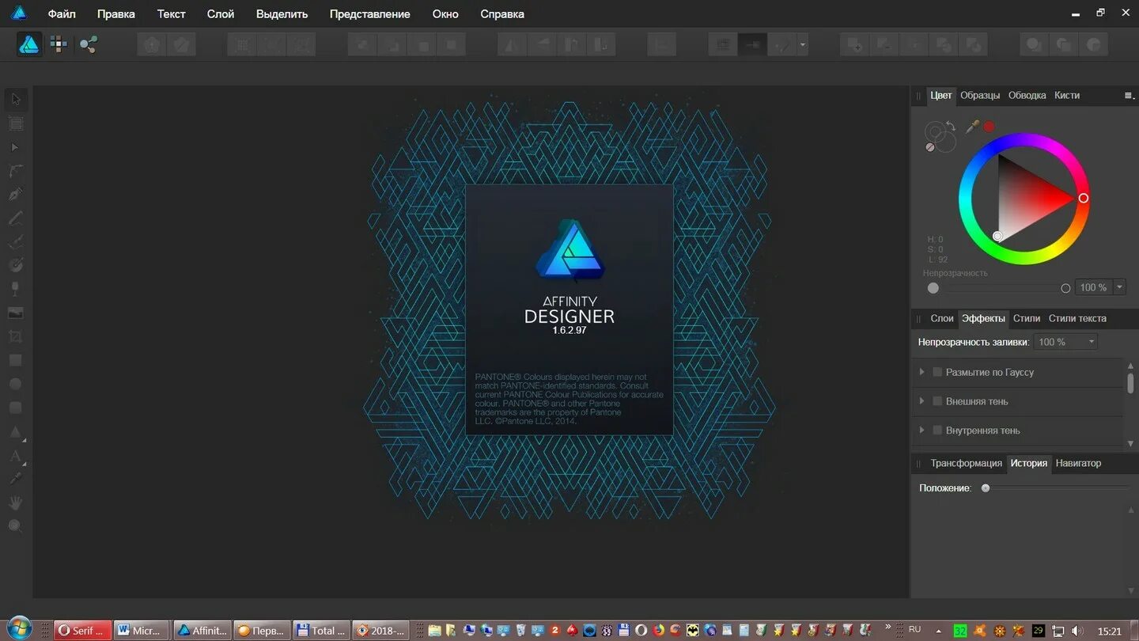Viewport: 1139px width, 641px height.
Task: Select the Corner tool
Action: pyautogui.click(x=15, y=171)
